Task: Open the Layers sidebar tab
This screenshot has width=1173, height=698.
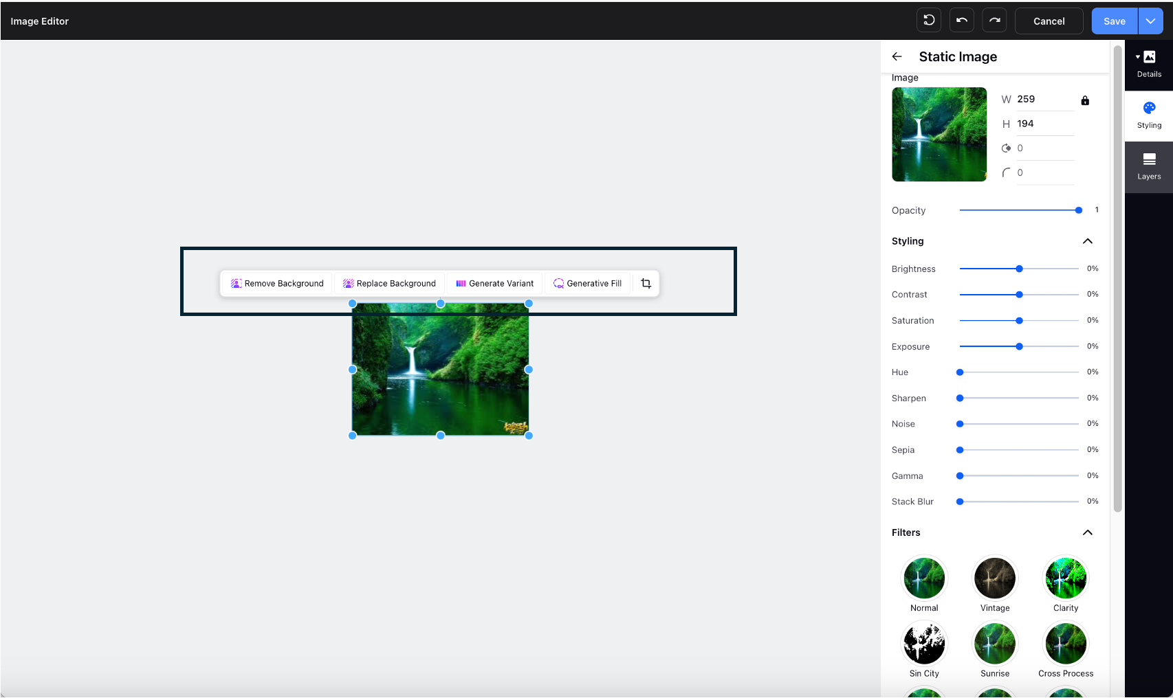Action: (x=1149, y=167)
